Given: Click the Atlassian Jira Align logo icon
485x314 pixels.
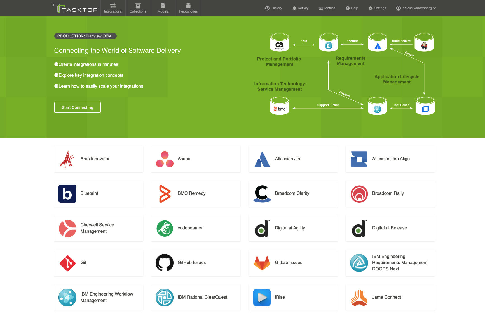Looking at the screenshot, I should pos(359,159).
